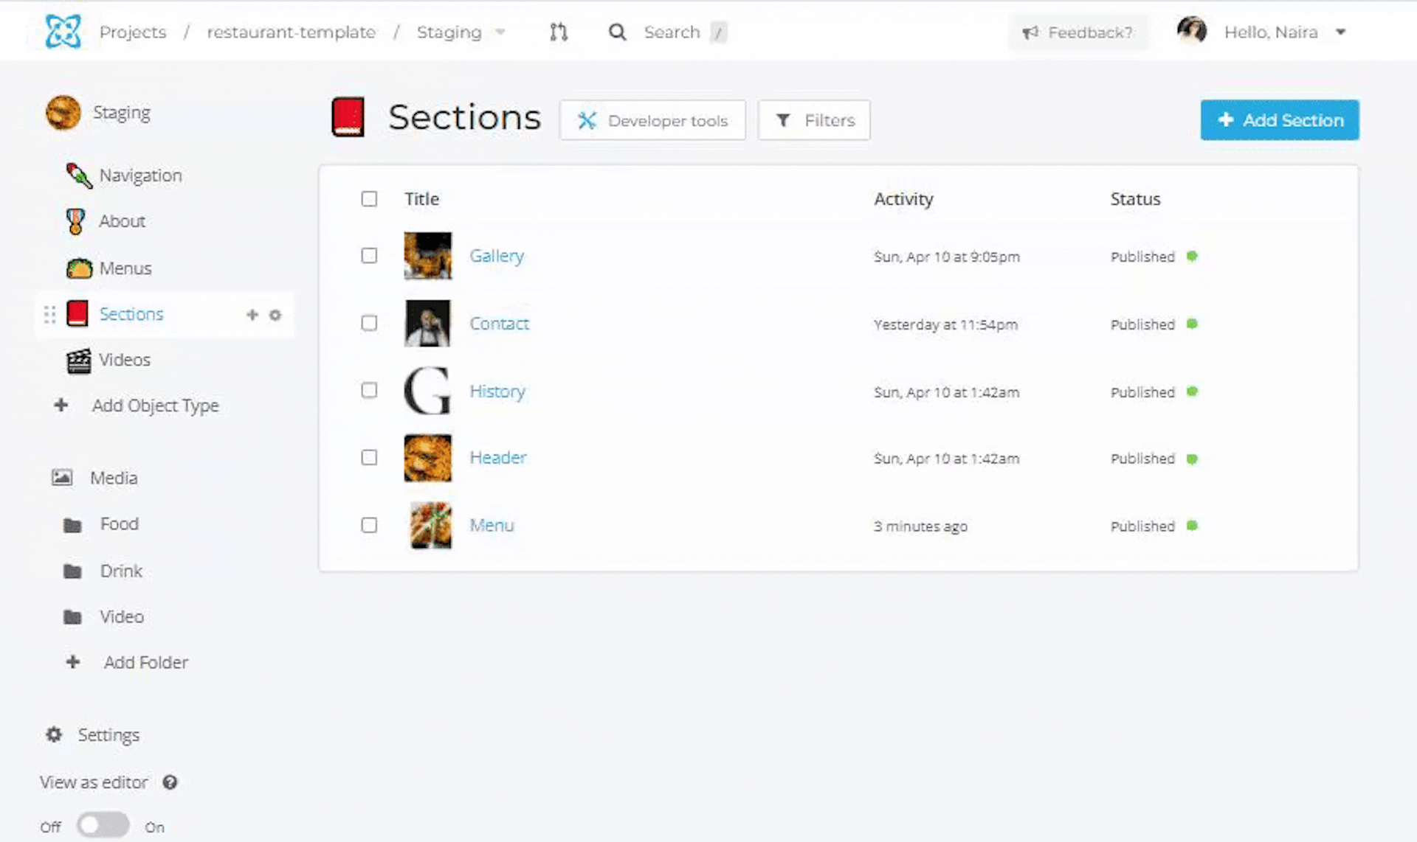Click the Add Section button
This screenshot has height=842, width=1417.
click(1280, 120)
